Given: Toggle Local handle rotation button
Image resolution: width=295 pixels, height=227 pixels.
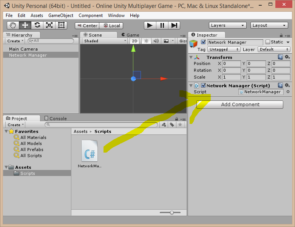Looking at the screenshot, I should (x=111, y=26).
